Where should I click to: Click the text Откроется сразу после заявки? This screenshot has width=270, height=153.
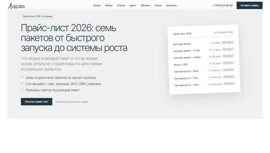click(72, 102)
